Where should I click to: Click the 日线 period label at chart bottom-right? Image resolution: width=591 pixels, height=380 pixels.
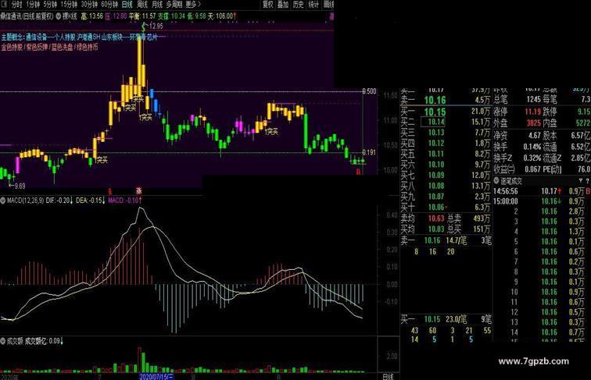click(389, 377)
